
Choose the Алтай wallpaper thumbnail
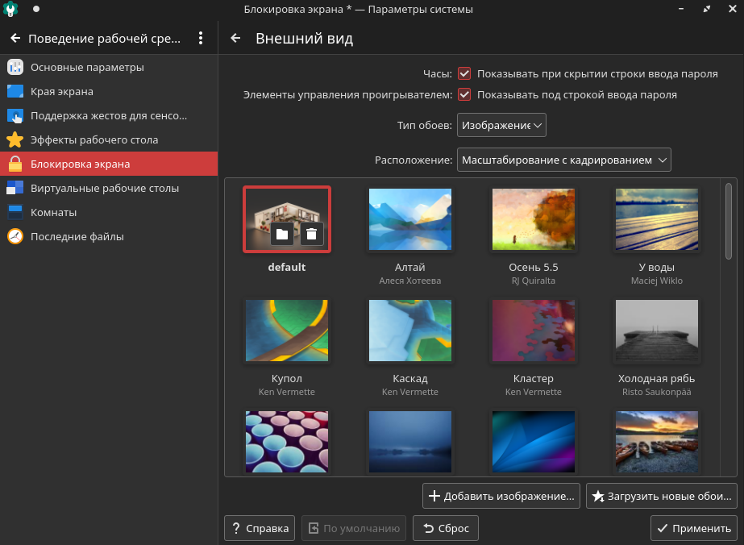pos(409,219)
